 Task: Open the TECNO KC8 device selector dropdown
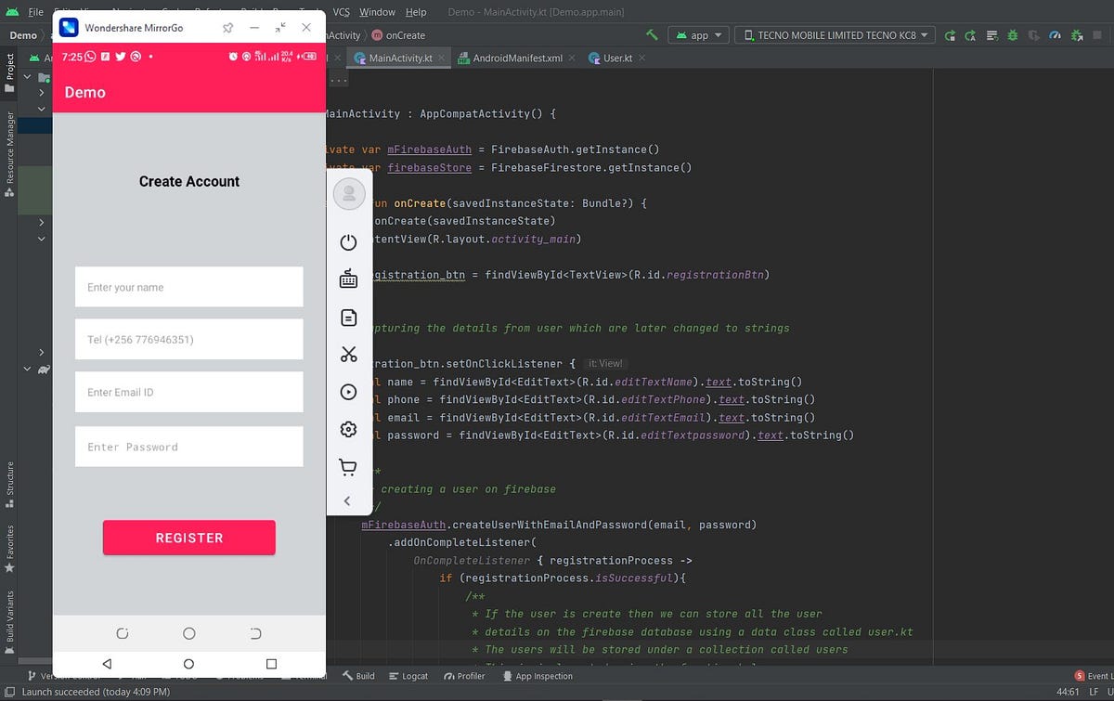coord(834,34)
